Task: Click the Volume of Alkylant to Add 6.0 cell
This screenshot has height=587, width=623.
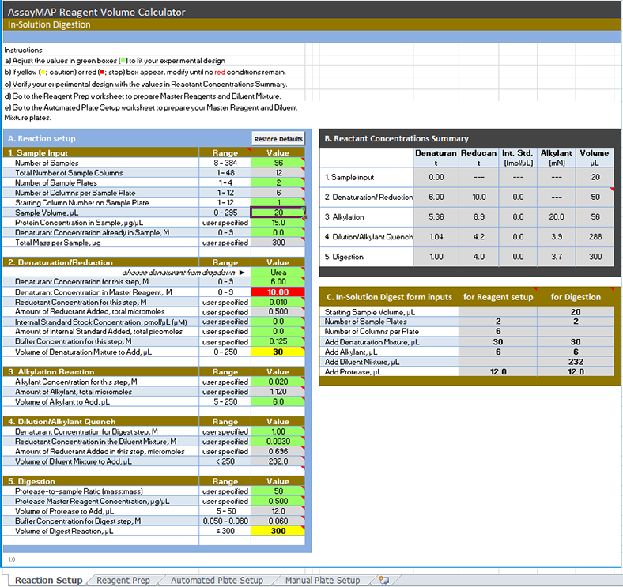Action: (278, 401)
